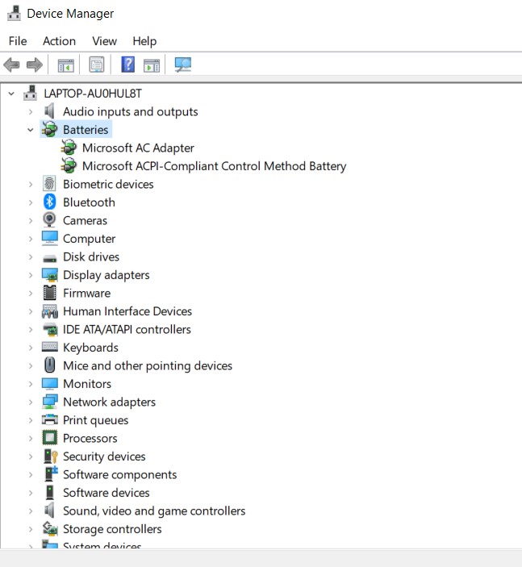Click the Bluetooth logo icon
Viewport: 522px width, 567px height.
pyautogui.click(x=49, y=202)
